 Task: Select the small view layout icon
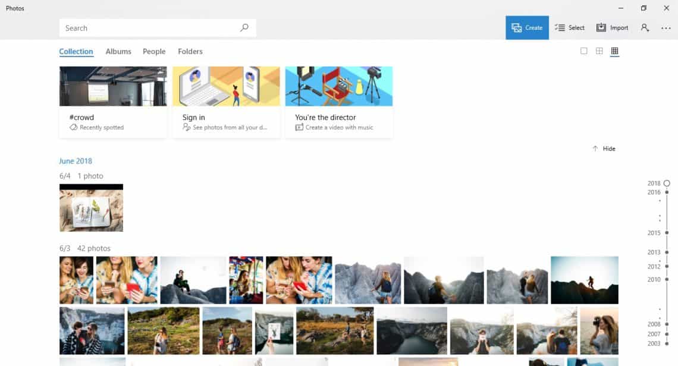click(x=614, y=51)
